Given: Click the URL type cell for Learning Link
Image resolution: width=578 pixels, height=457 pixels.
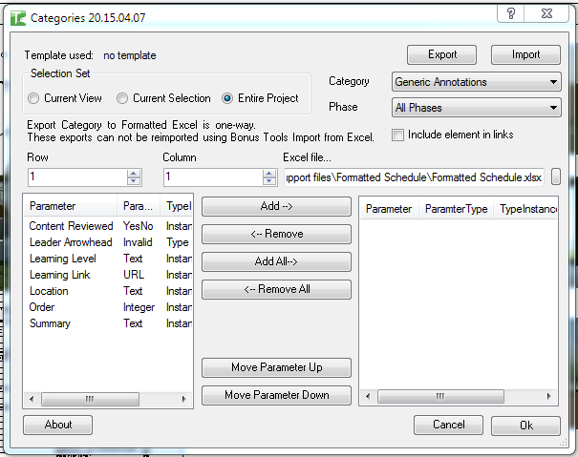Looking at the screenshot, I should [134, 275].
